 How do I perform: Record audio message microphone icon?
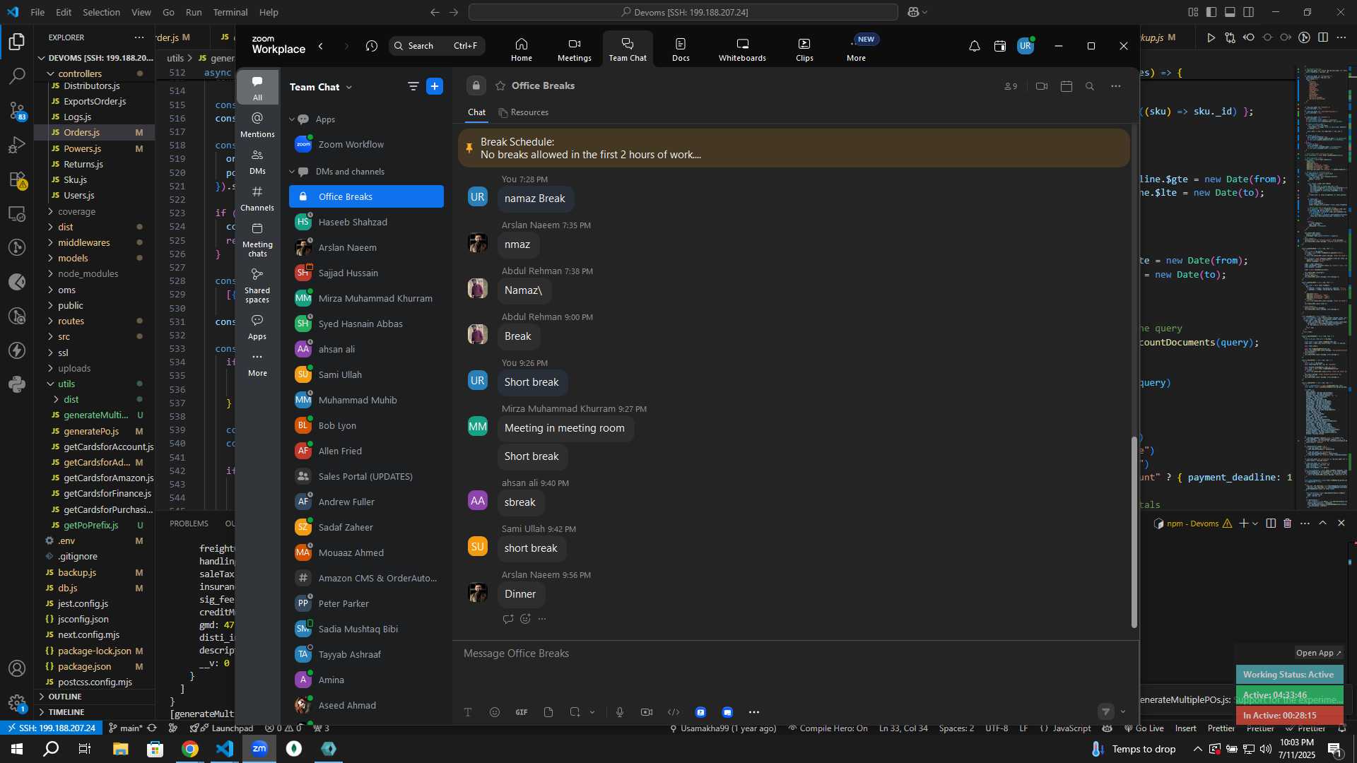tap(620, 712)
